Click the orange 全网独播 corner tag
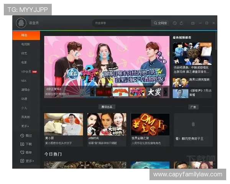230x184 pixels. click(205, 44)
